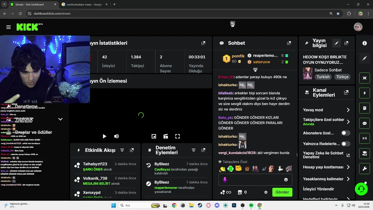The height and width of the screenshot is (210, 373).
Task: Toggle Abonelere özel switch
Action: [346, 133]
